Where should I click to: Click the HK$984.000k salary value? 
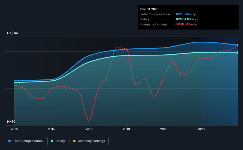click(x=184, y=19)
